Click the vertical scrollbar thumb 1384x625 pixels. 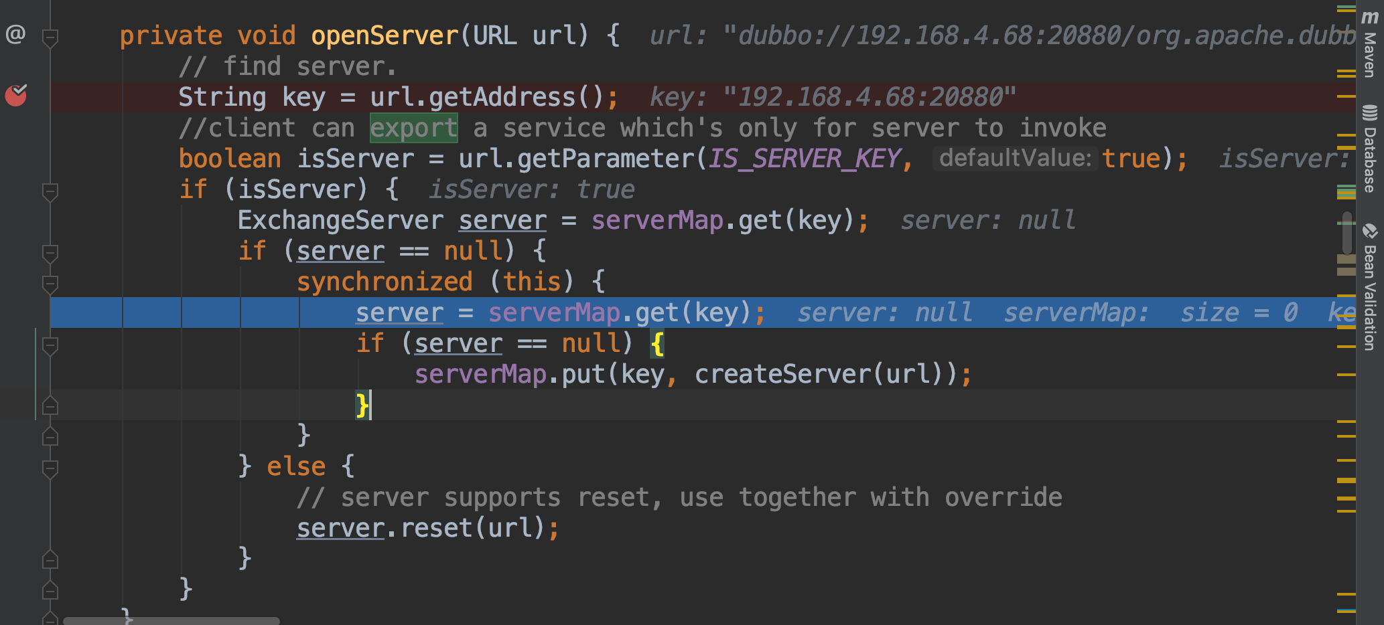coord(1346,233)
